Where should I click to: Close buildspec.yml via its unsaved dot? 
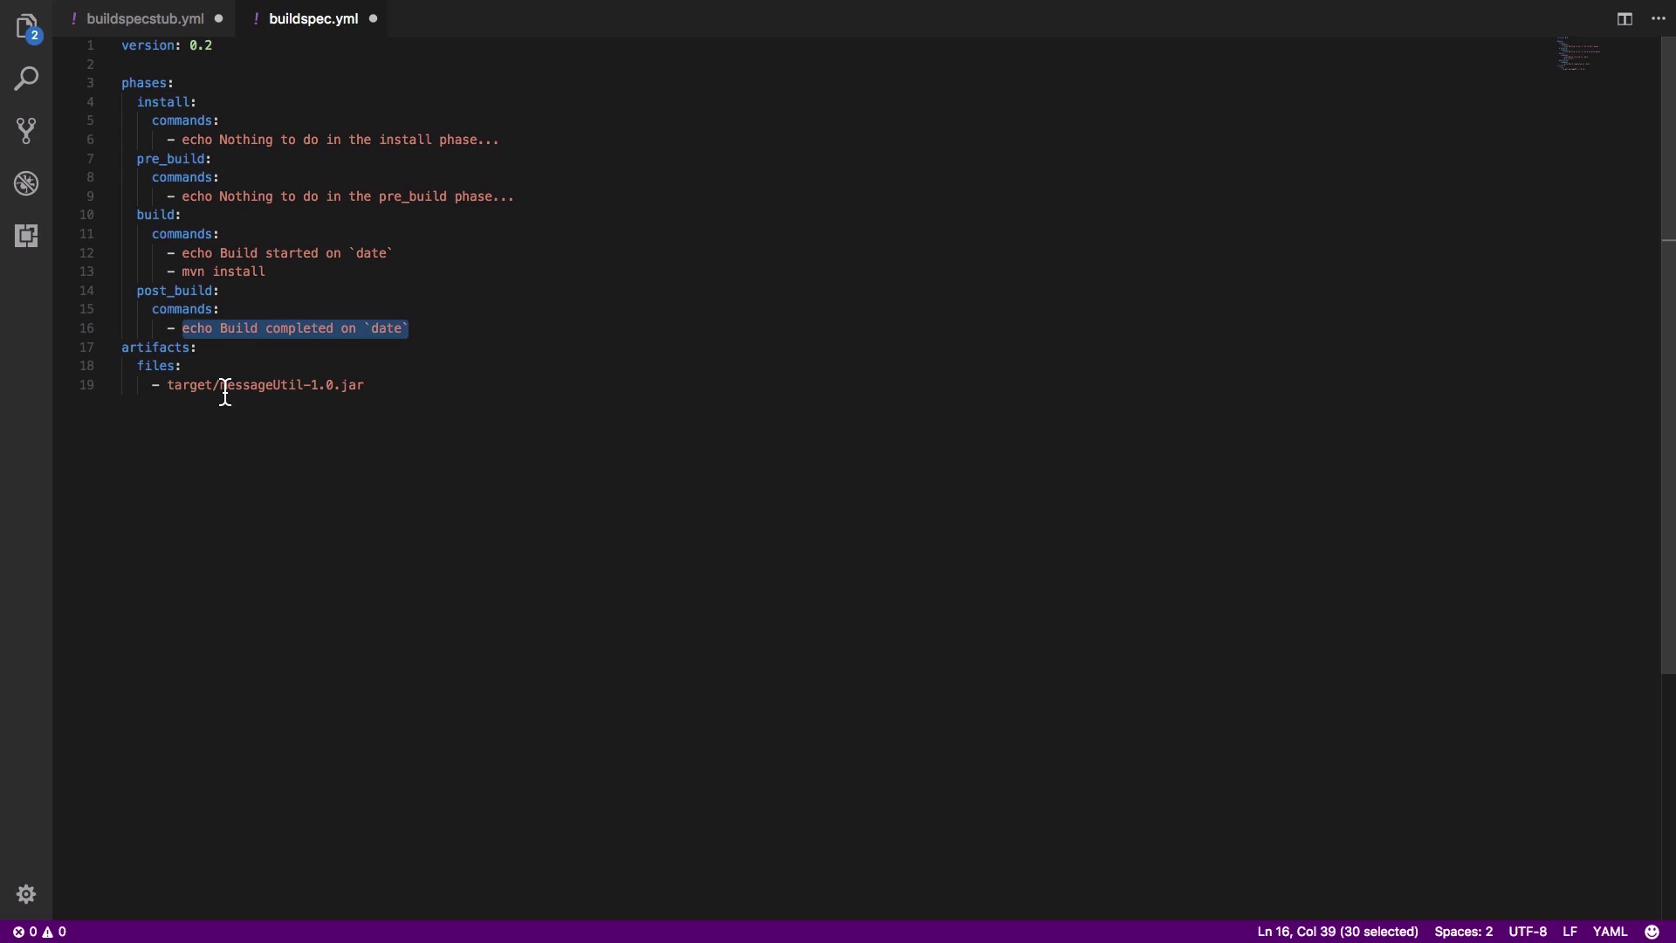click(x=374, y=18)
